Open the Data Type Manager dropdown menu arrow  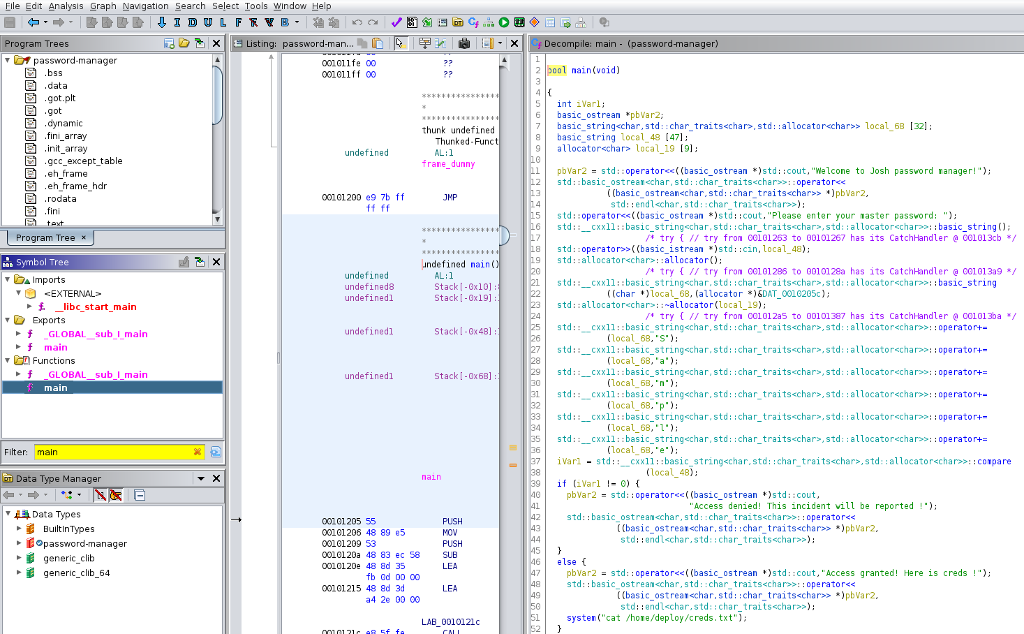(201, 478)
